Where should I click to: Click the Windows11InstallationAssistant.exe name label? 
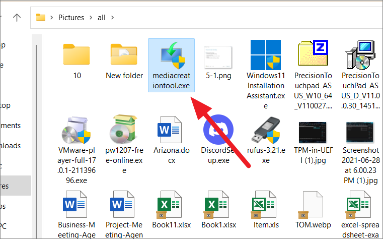[x=266, y=91]
